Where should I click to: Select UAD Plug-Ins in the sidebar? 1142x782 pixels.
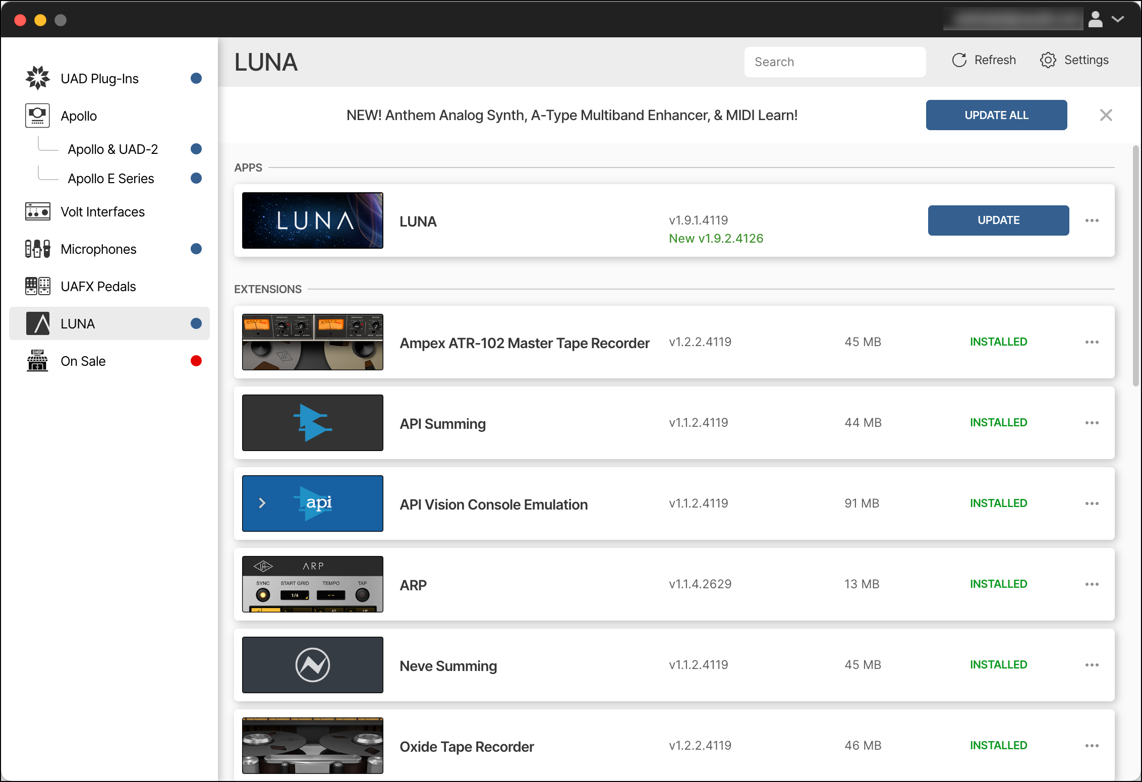(x=99, y=78)
